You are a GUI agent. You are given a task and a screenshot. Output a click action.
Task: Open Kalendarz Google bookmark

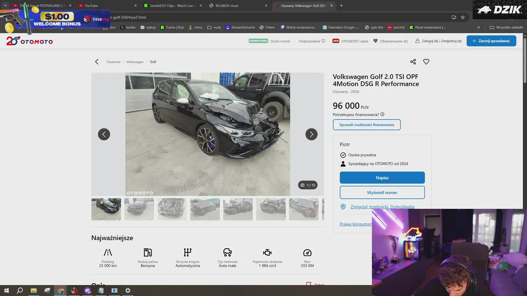pyautogui.click(x=340, y=28)
